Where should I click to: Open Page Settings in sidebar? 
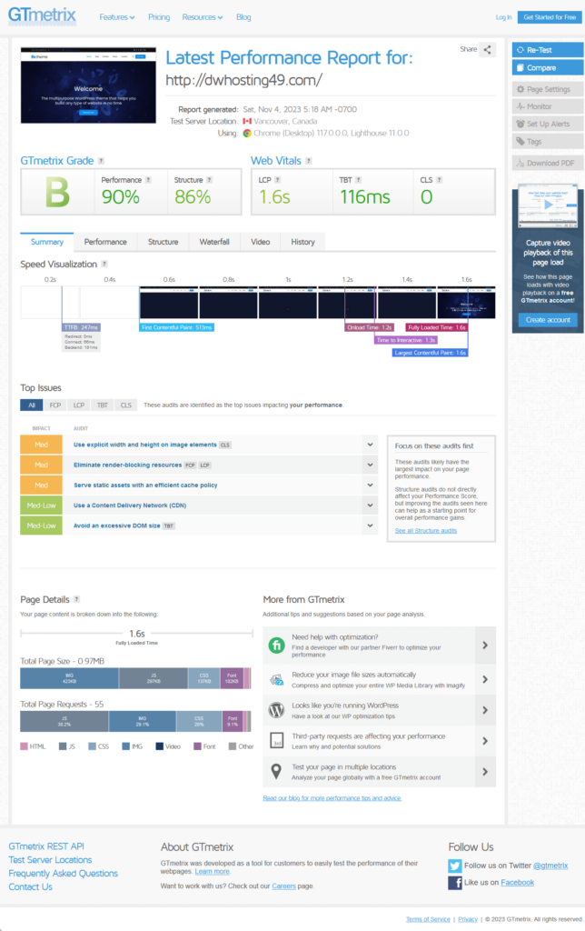[548, 89]
